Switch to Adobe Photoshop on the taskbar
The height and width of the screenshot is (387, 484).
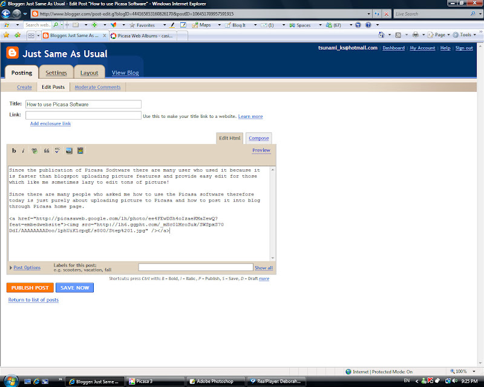215,381
